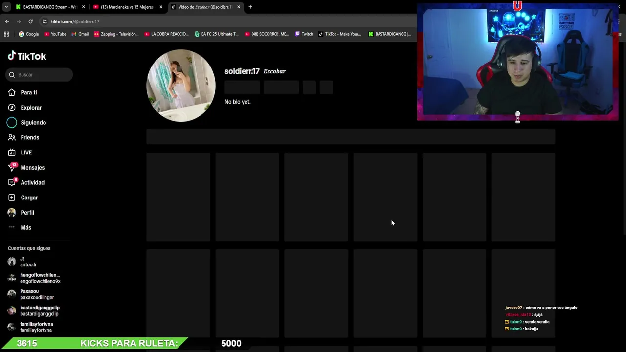Click soldierr.17 profile picture
The image size is (626, 352).
click(x=181, y=86)
